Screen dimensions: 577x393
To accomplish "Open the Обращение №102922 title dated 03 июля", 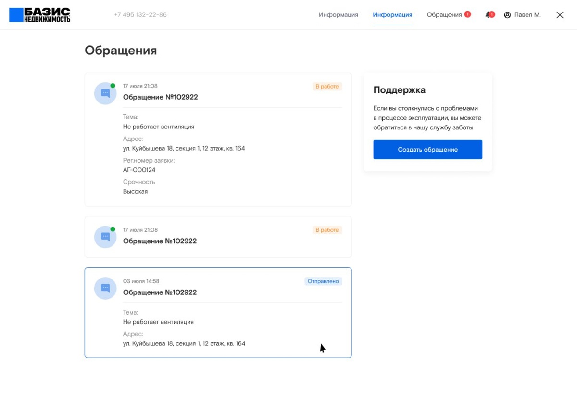I will [160, 292].
